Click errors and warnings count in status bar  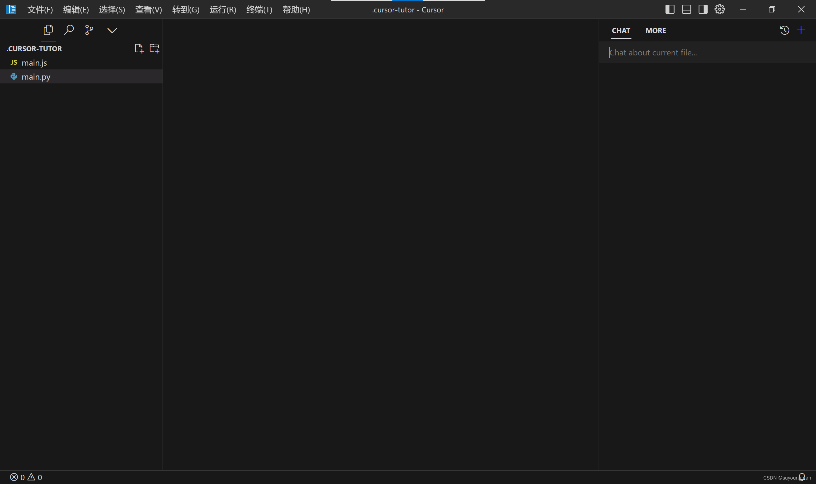pyautogui.click(x=26, y=477)
